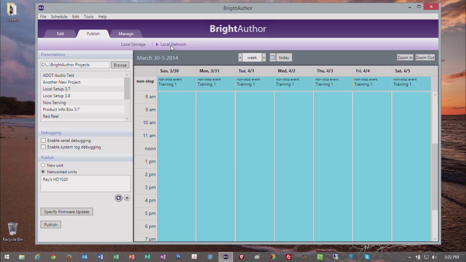The image size is (466, 262).
Task: Open the week view dropdown
Action: pos(252,57)
